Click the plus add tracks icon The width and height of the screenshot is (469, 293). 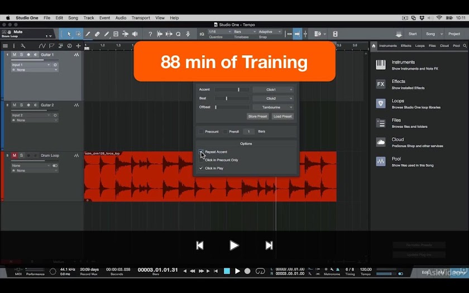click(78, 46)
